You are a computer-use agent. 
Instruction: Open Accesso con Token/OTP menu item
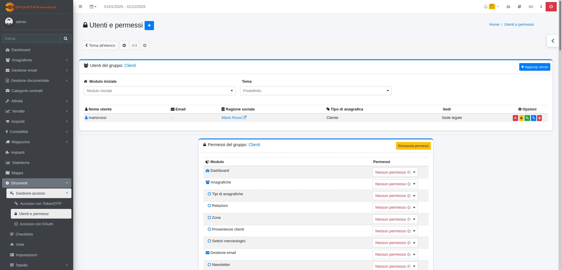[x=41, y=204]
